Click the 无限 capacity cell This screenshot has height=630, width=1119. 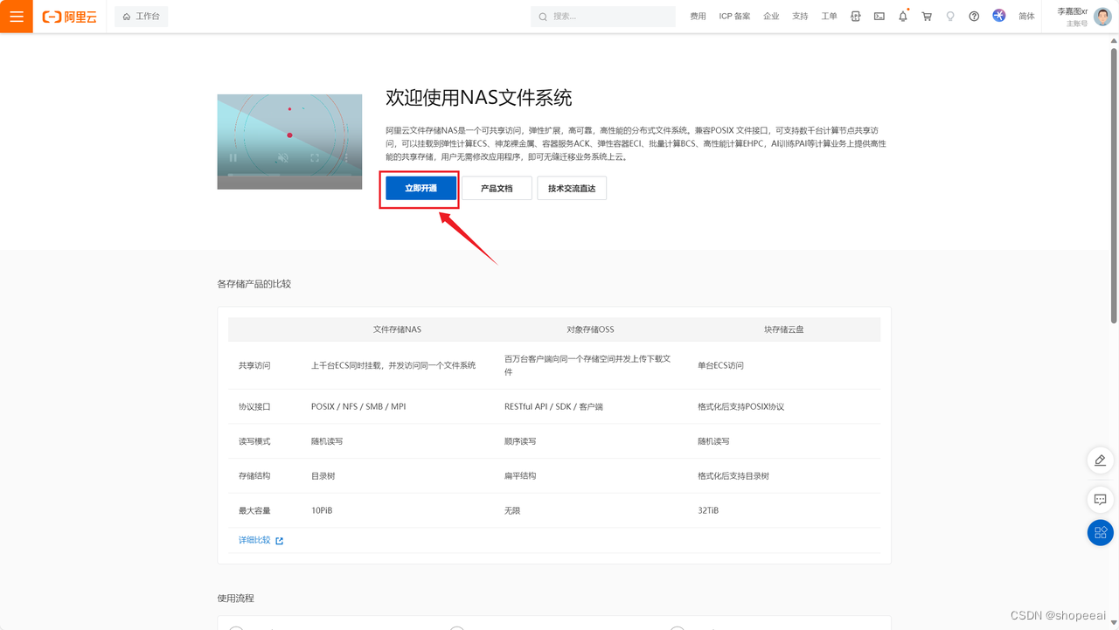(512, 510)
